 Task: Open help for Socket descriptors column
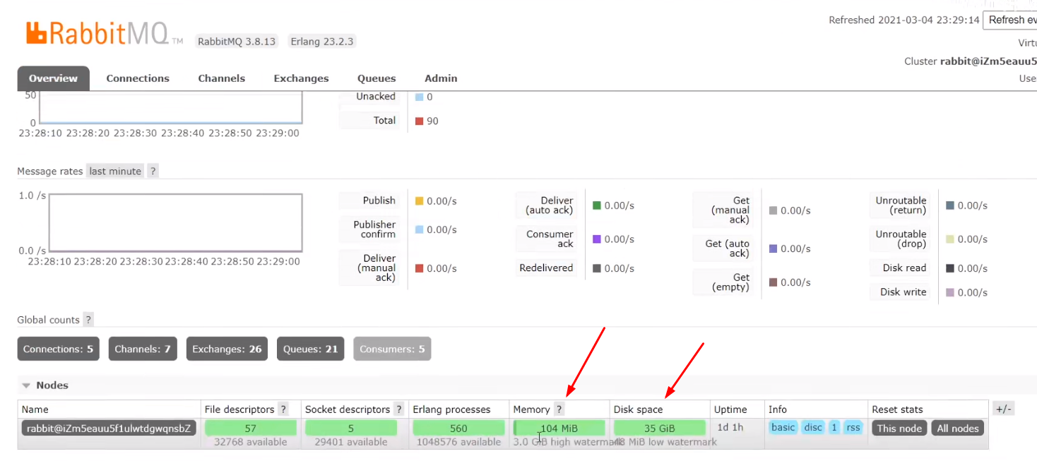[x=399, y=409]
